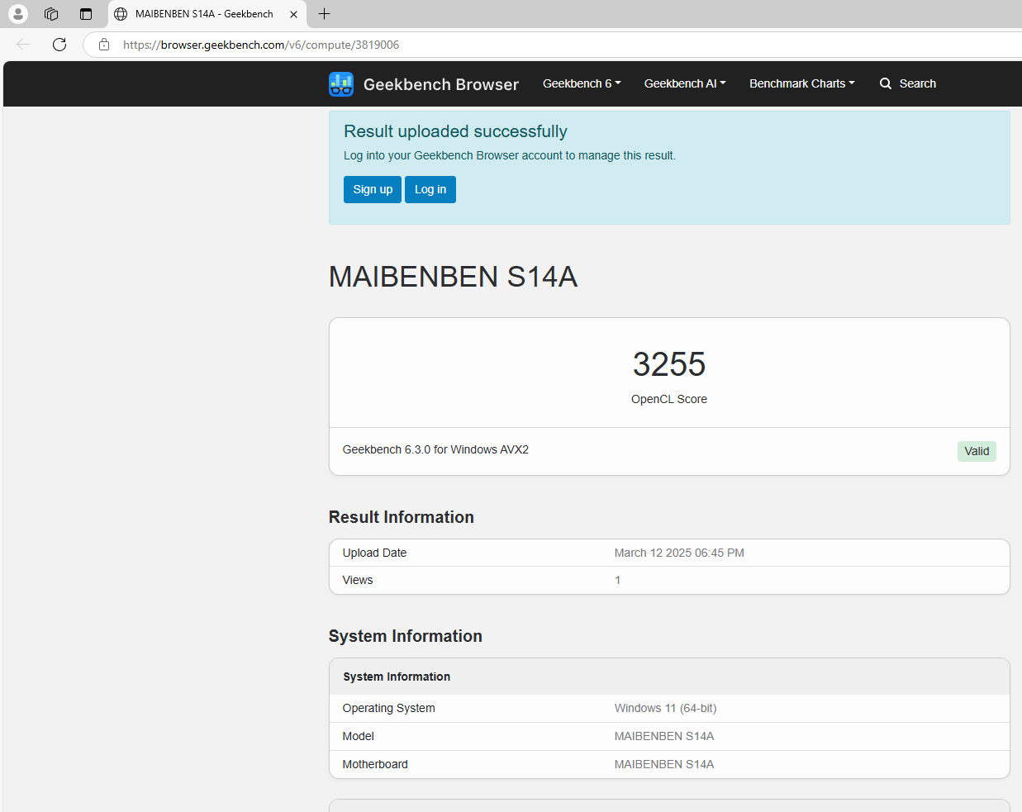This screenshot has height=812, width=1022.
Task: Click the "Windows 11 (64-bit)" value
Action: tap(665, 708)
